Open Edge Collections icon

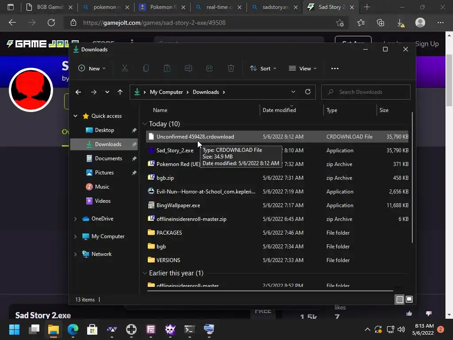pyautogui.click(x=380, y=23)
